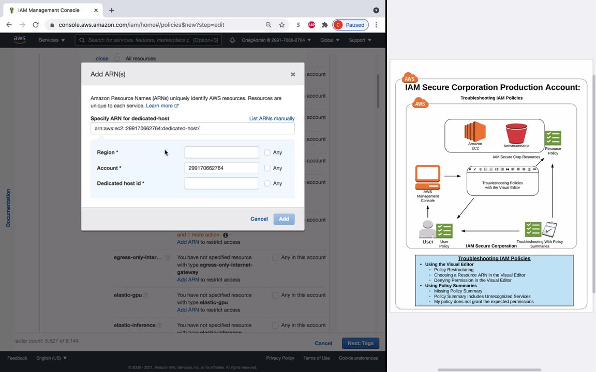Open CraigAdmin account dropdown
Viewport: 596px width, 372px height.
pos(276,40)
